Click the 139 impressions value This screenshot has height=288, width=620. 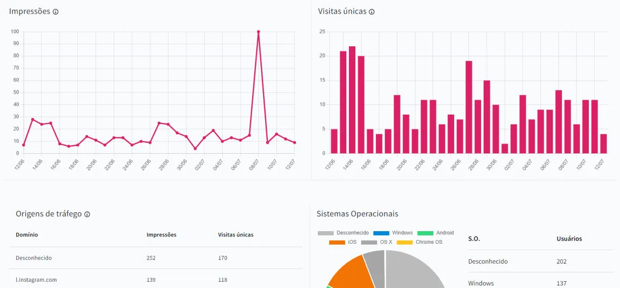(151, 280)
